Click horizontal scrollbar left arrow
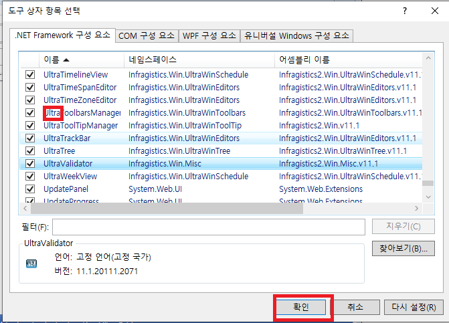This screenshot has width=449, height=323. pos(25,208)
